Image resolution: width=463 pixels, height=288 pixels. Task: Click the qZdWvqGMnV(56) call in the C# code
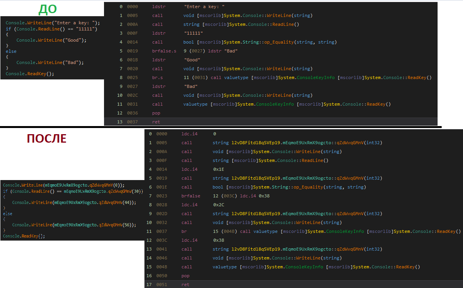coord(116,225)
